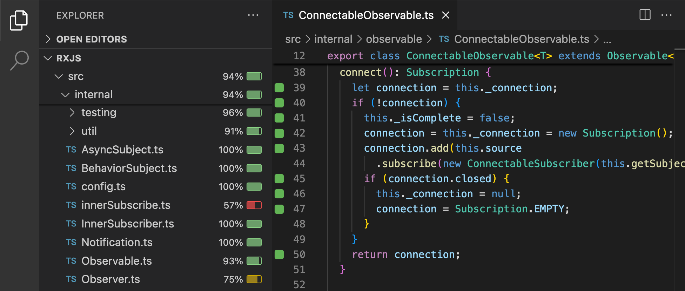Click the observable breadcrumb segment
Viewport: 685px width, 291px height.
(x=394, y=39)
